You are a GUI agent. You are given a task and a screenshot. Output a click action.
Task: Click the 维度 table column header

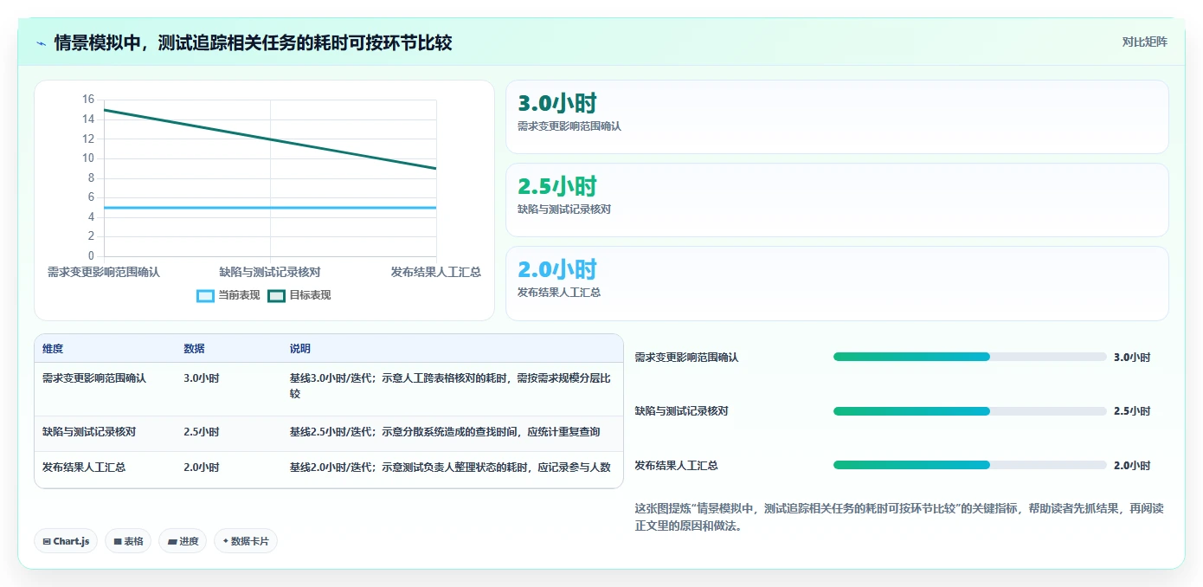pos(53,349)
